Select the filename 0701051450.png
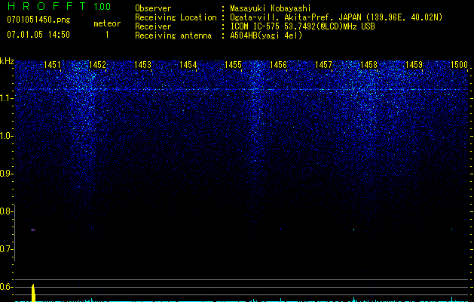This screenshot has width=474, height=302. pyautogui.click(x=38, y=20)
